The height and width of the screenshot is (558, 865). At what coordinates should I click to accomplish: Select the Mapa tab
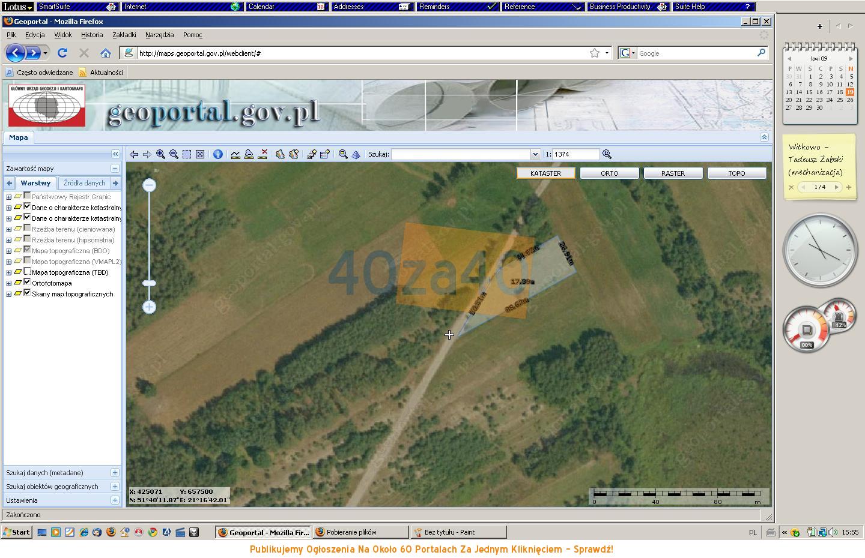pyautogui.click(x=18, y=137)
